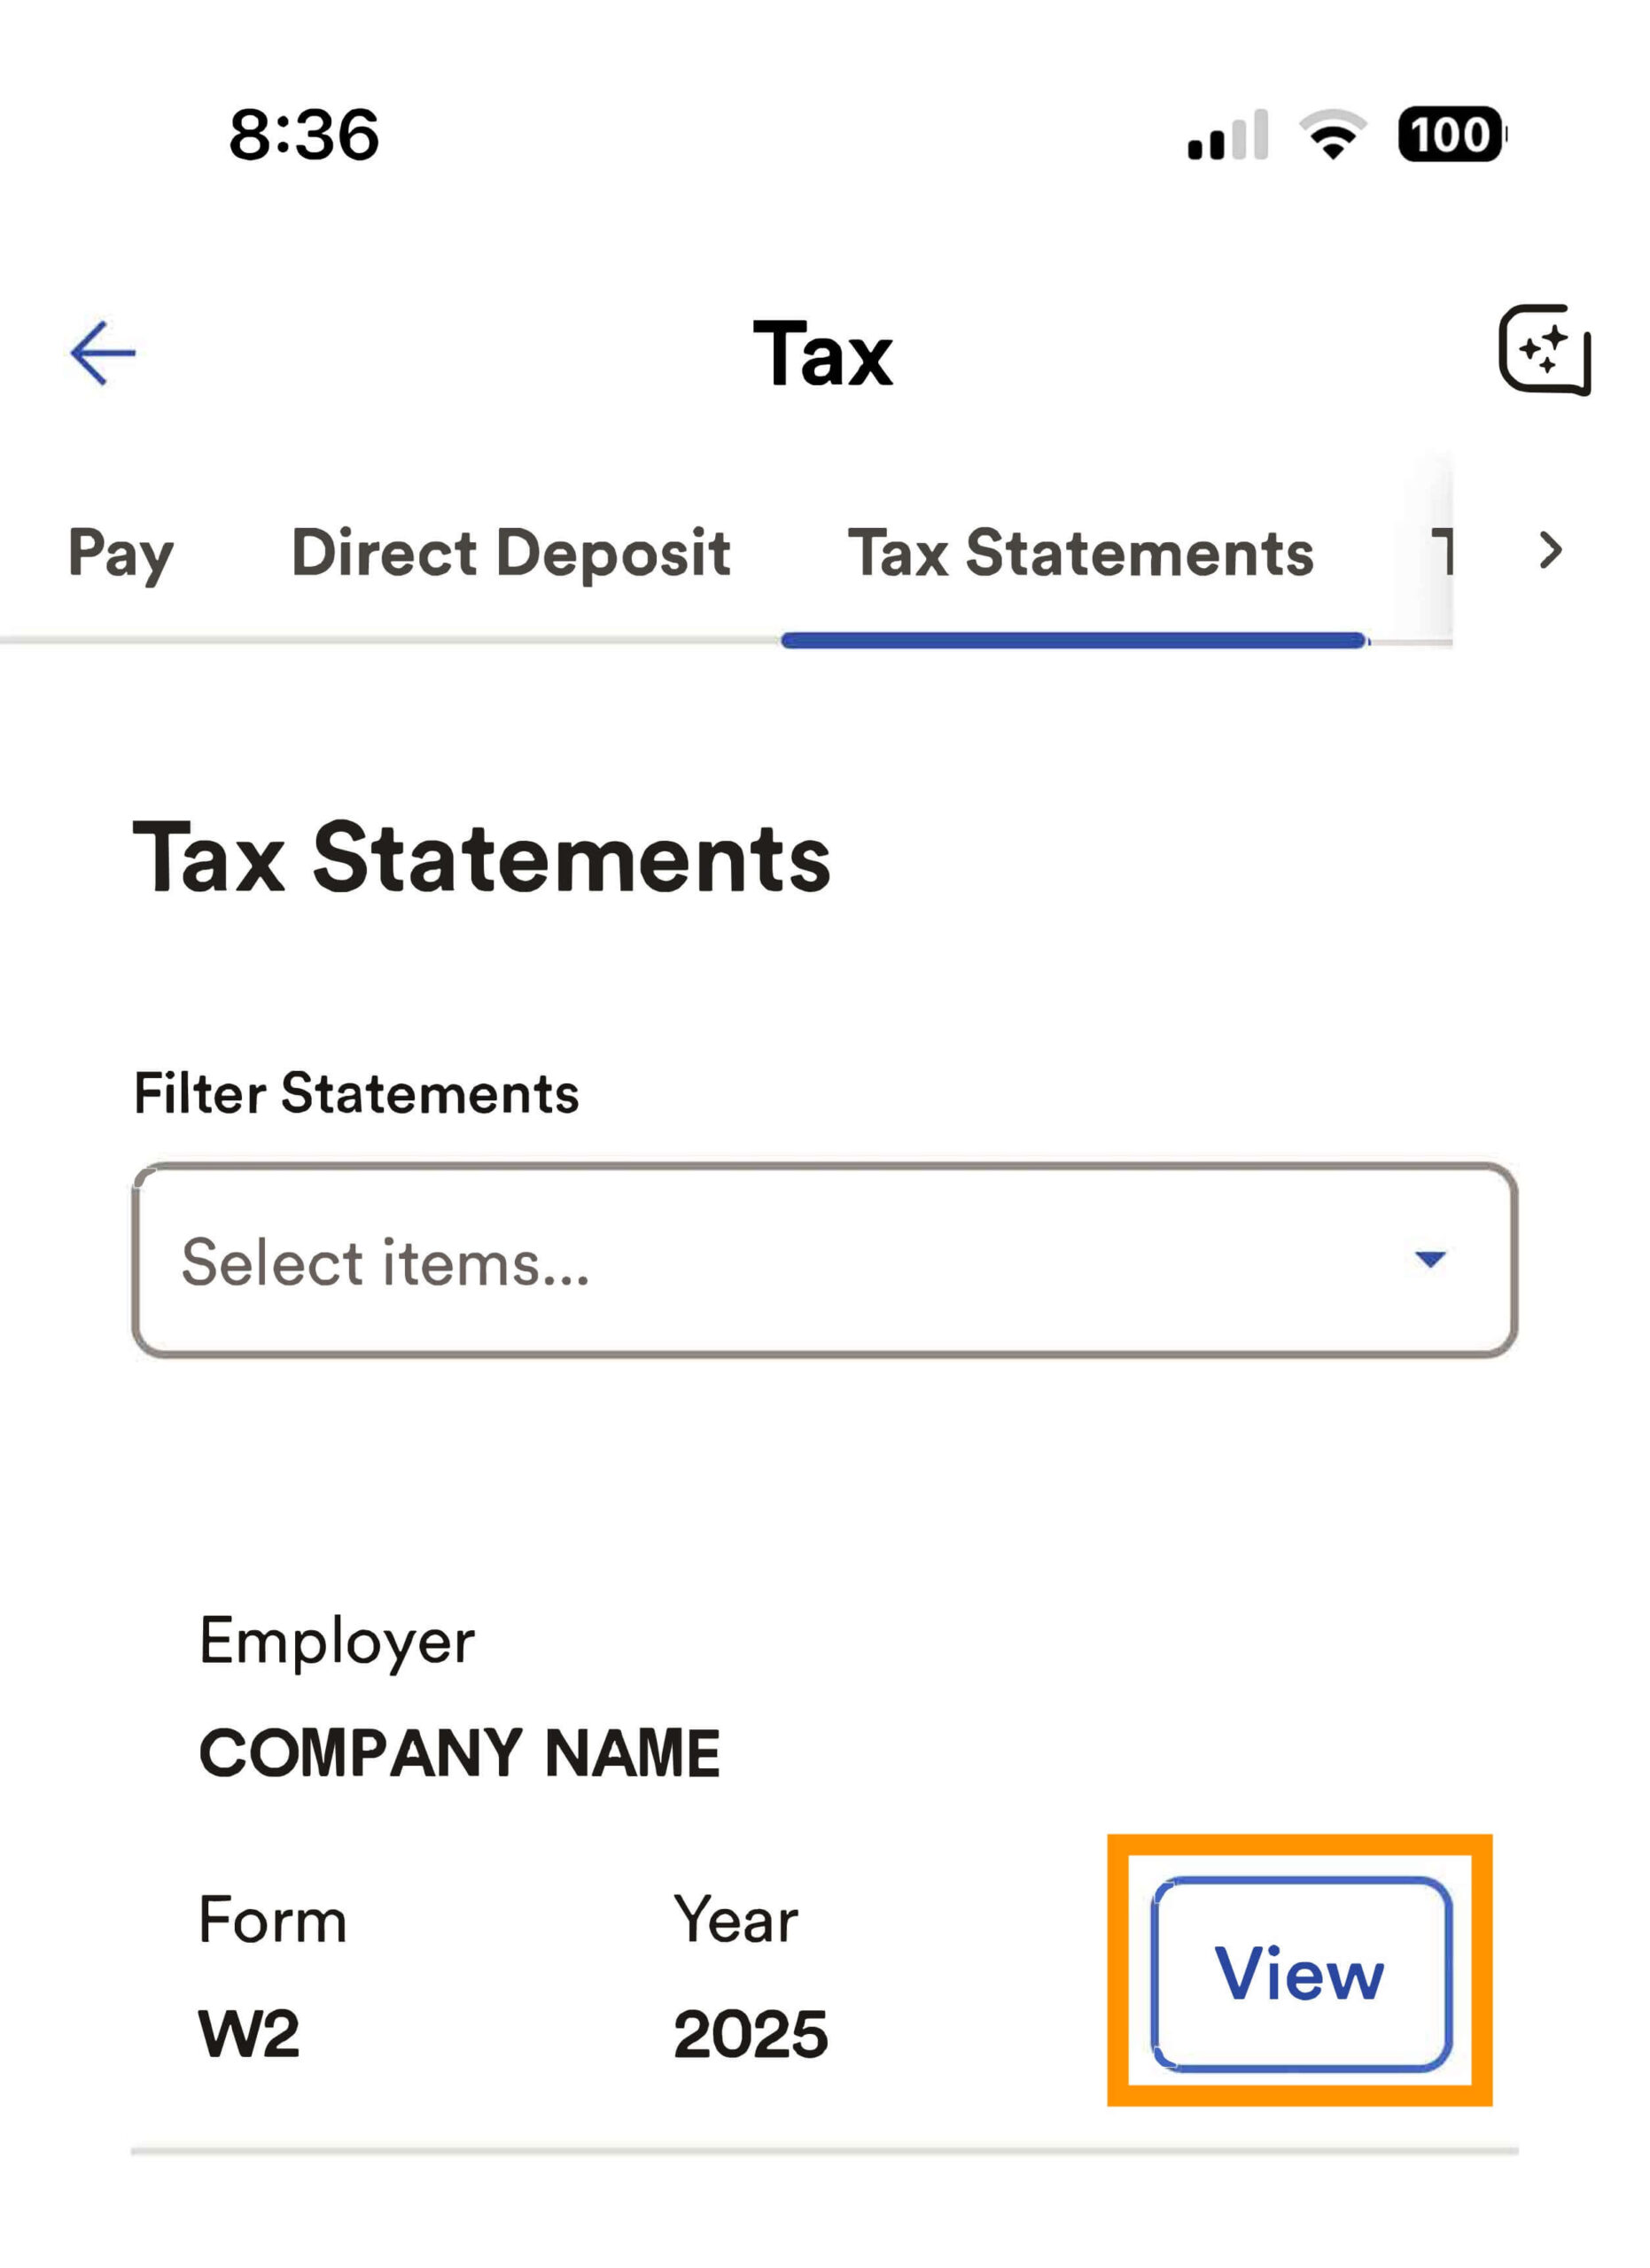Click the filter dropdown arrow
Screen dimensions: 1650x2268
click(1430, 1259)
